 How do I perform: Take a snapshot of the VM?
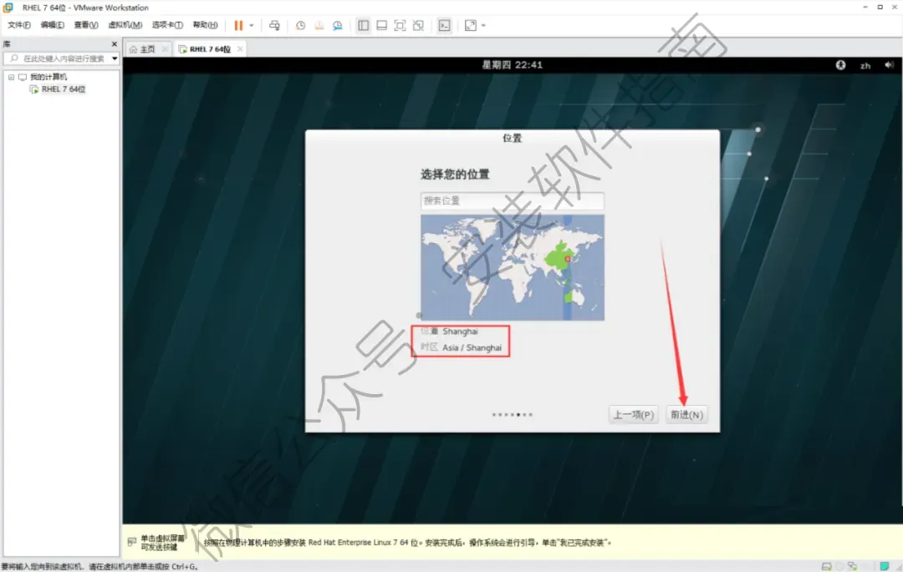tap(301, 25)
